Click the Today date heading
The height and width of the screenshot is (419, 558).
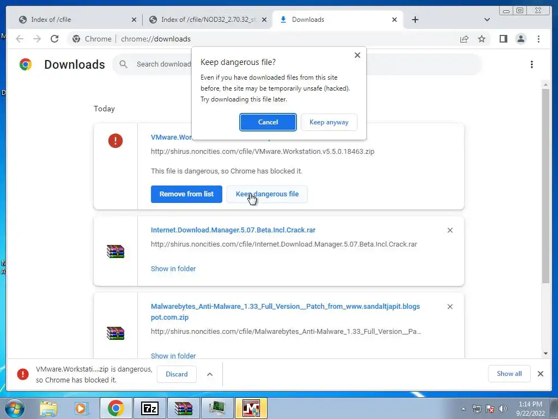104,109
